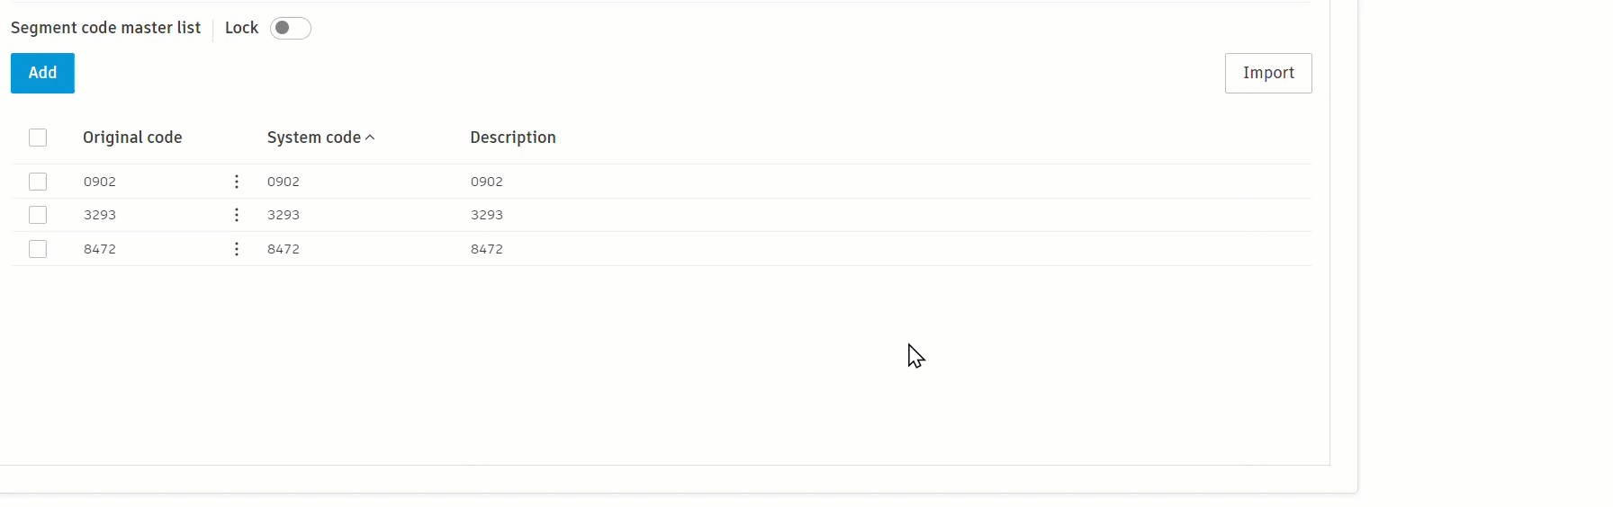Open the more options menu for row 3293
The height and width of the screenshot is (507, 1613).
[237, 215]
